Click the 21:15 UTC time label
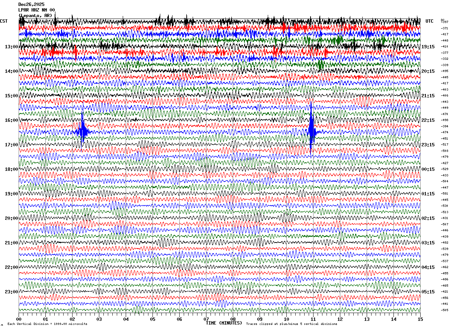This screenshot has width=450, height=329. pyautogui.click(x=428, y=96)
